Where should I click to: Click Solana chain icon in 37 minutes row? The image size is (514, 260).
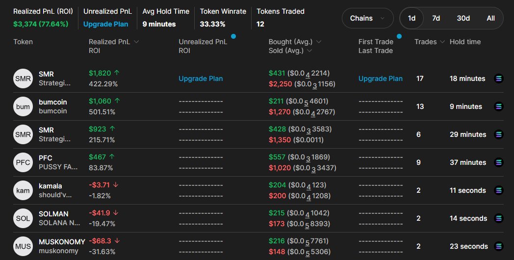pos(499,162)
